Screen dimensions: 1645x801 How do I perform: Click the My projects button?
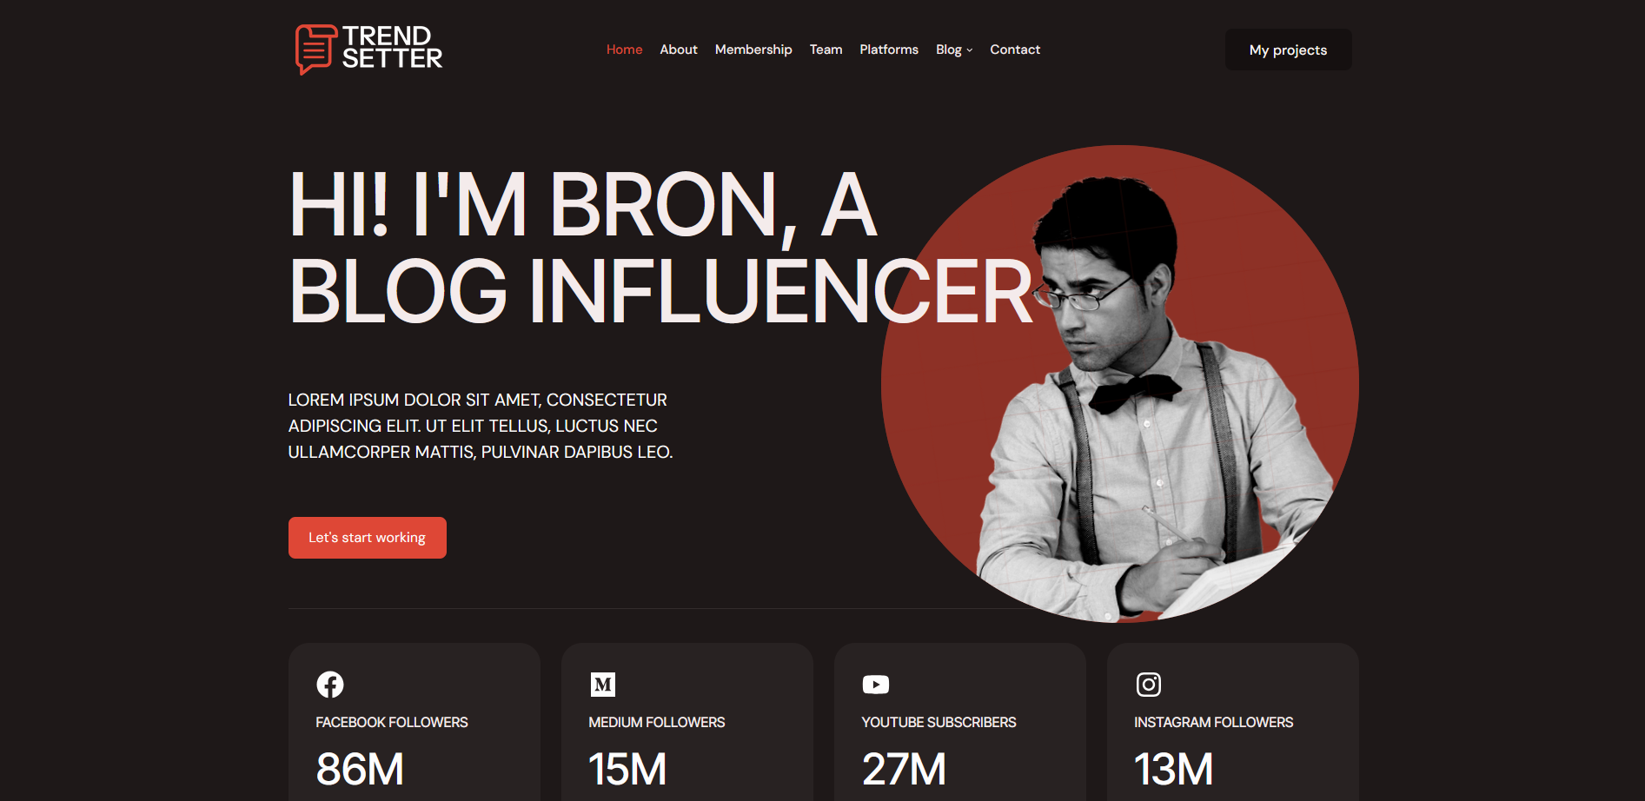pos(1289,50)
